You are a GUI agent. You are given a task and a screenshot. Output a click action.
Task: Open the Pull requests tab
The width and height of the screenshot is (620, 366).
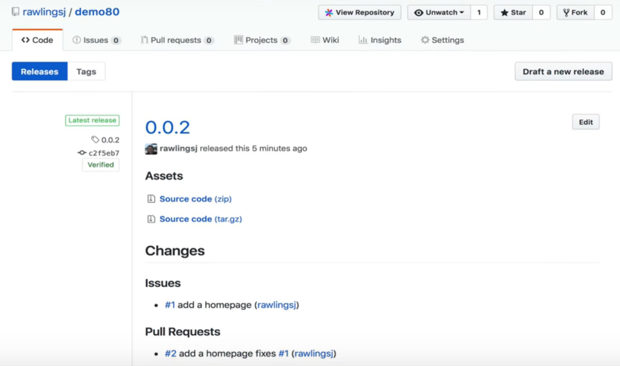pos(177,40)
